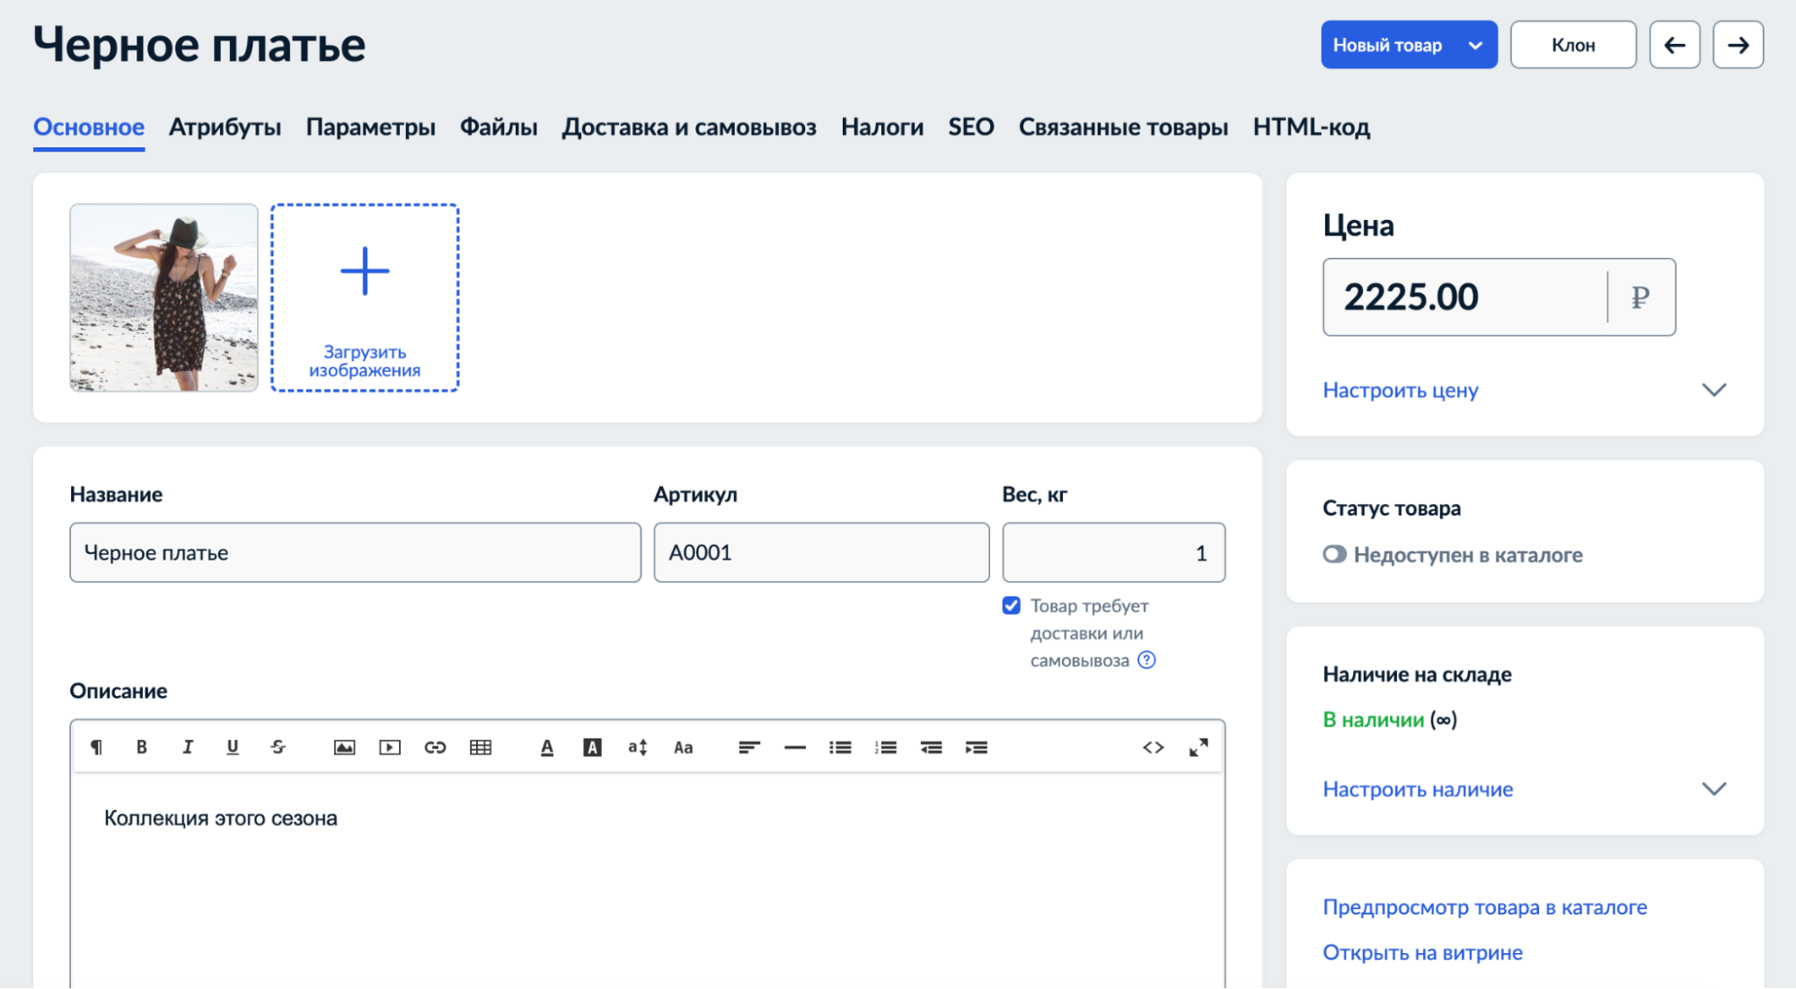Create bulleted list in description
Viewport: 1796px width, 989px height.
(x=840, y=747)
